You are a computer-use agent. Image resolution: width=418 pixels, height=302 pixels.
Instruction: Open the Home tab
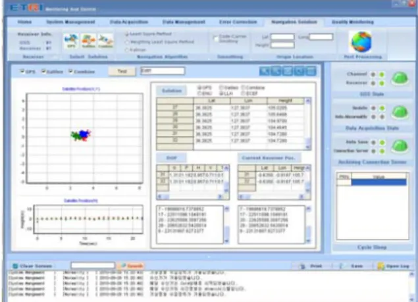point(24,22)
